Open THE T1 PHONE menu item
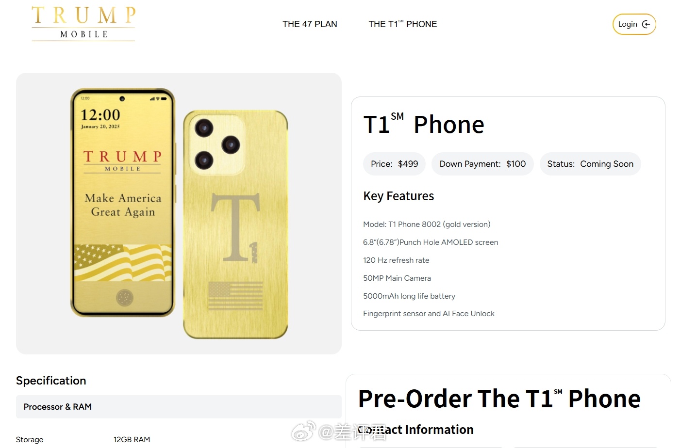 pos(402,24)
